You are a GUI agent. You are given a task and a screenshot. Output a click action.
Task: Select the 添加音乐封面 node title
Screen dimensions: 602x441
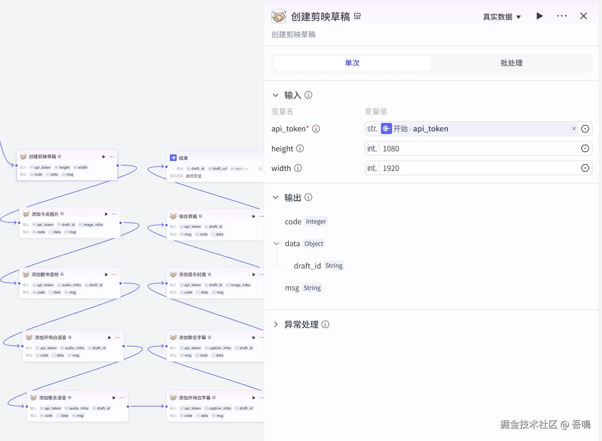coord(193,275)
